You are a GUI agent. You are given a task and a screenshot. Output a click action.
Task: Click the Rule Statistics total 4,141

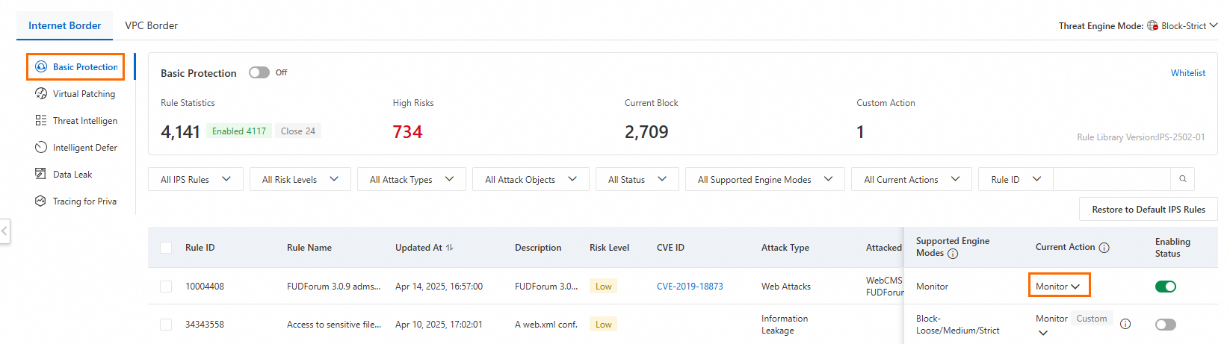tap(180, 132)
